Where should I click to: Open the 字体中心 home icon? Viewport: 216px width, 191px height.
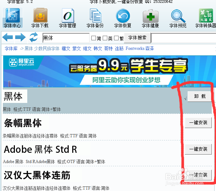(12, 18)
